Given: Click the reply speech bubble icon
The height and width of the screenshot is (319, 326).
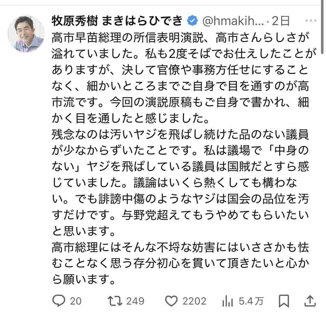Looking at the screenshot, I should click(x=59, y=301).
